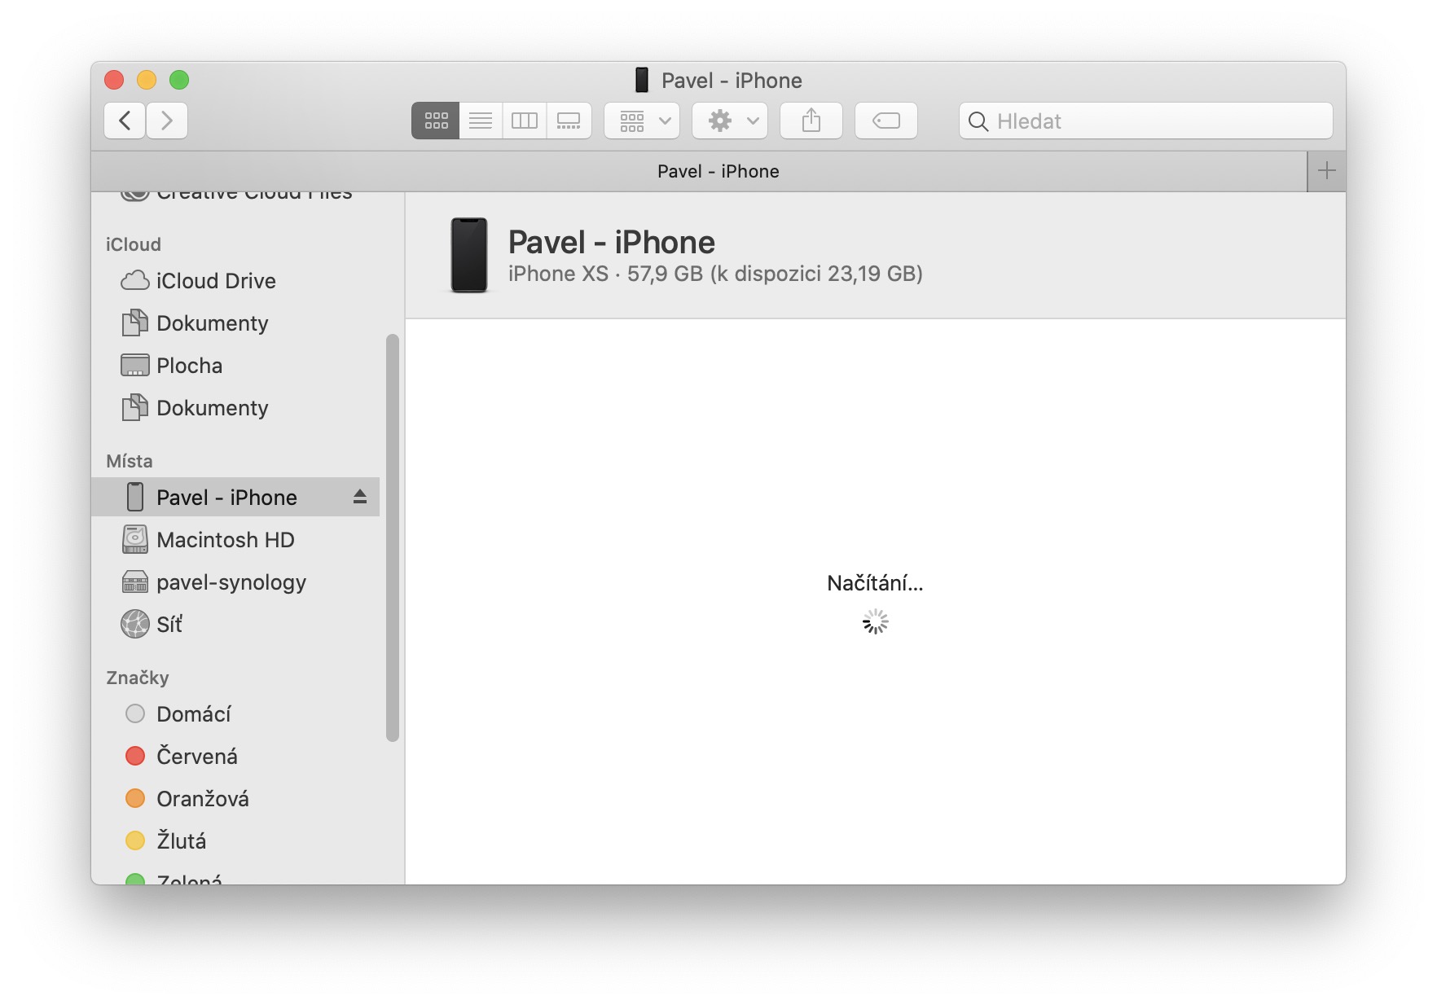Click the edit tags toolbar button
The width and height of the screenshot is (1437, 1005).
tap(886, 121)
